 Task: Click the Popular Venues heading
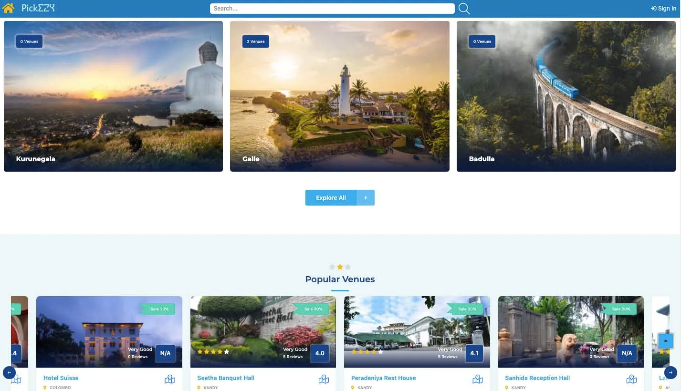pyautogui.click(x=340, y=279)
